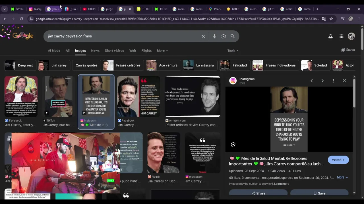Click the magnifier search icon
The width and height of the screenshot is (364, 204).
tap(233, 36)
